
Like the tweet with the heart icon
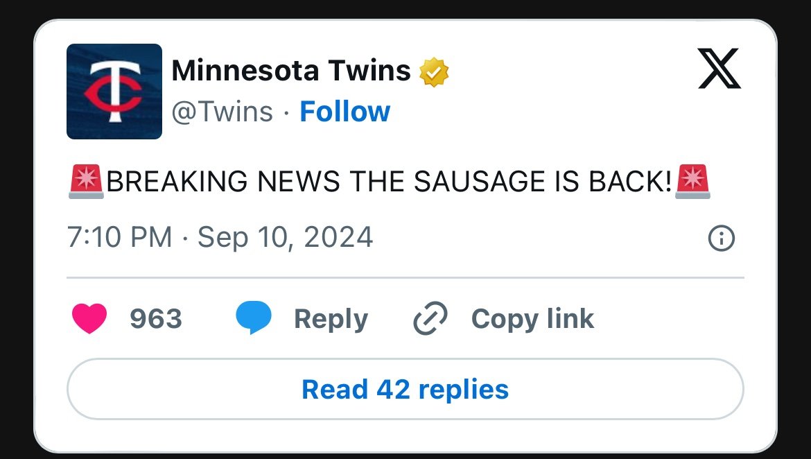pos(89,319)
